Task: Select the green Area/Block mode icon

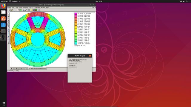Action: [21, 10]
